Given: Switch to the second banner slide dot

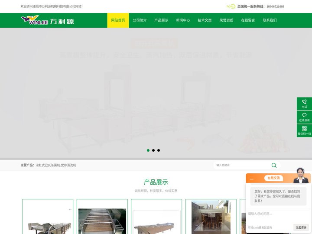Looking at the screenshot, I should pyautogui.click(x=153, y=150).
